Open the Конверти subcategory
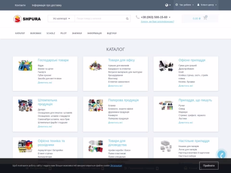Image resolution: width=231 pixels, height=173 pixels. [x=113, y=115]
